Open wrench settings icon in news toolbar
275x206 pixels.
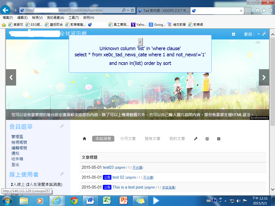point(196,139)
